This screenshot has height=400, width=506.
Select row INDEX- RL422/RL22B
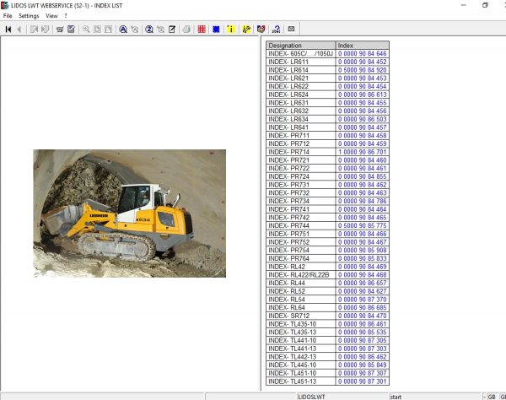coord(327,275)
